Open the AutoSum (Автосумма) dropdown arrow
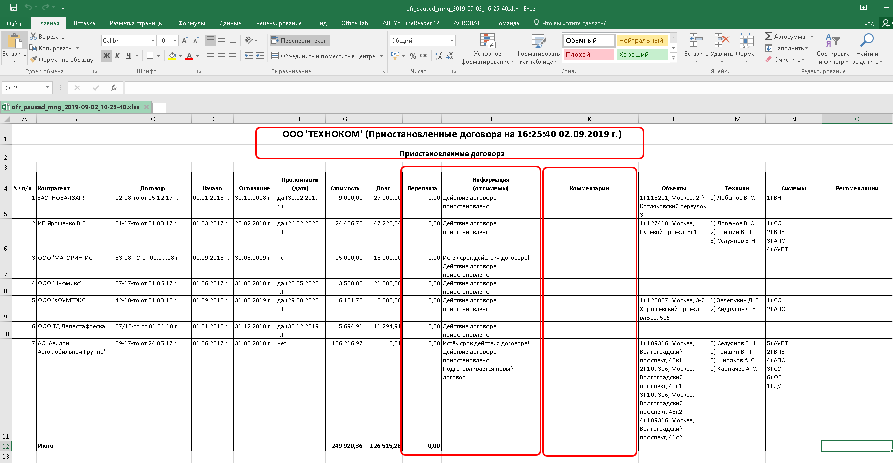 point(811,37)
